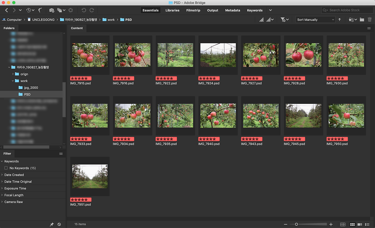Switch to the Keywords workspace

255,10
